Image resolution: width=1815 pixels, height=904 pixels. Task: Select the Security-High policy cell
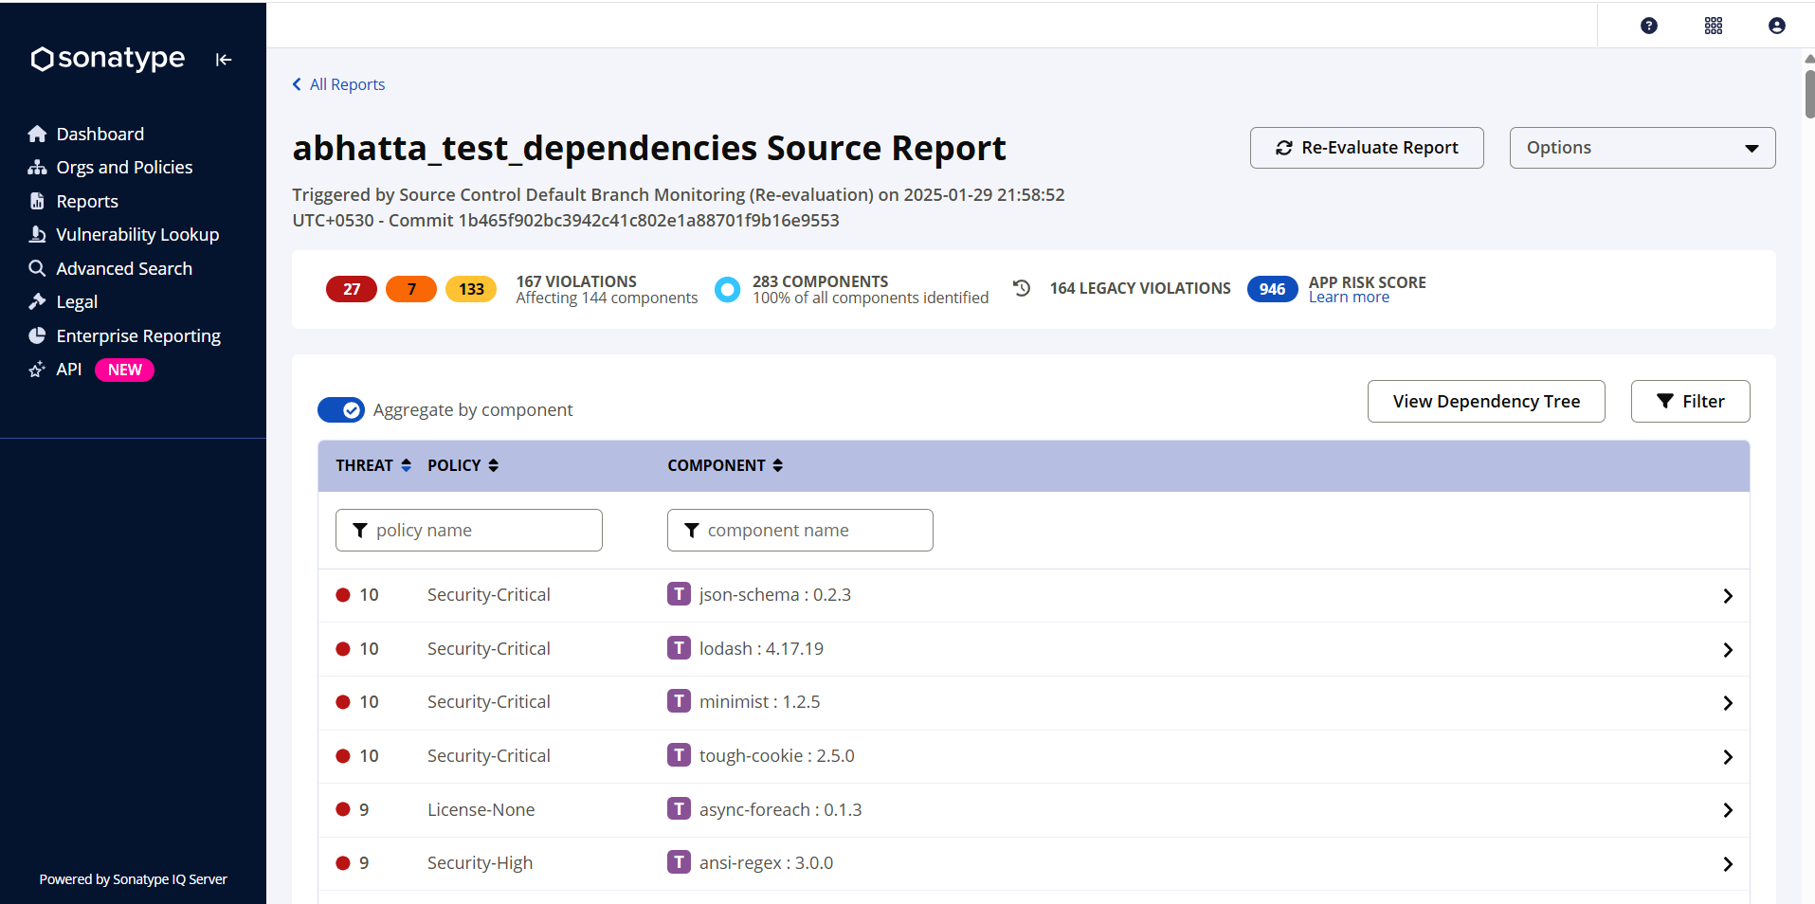pyautogui.click(x=480, y=863)
